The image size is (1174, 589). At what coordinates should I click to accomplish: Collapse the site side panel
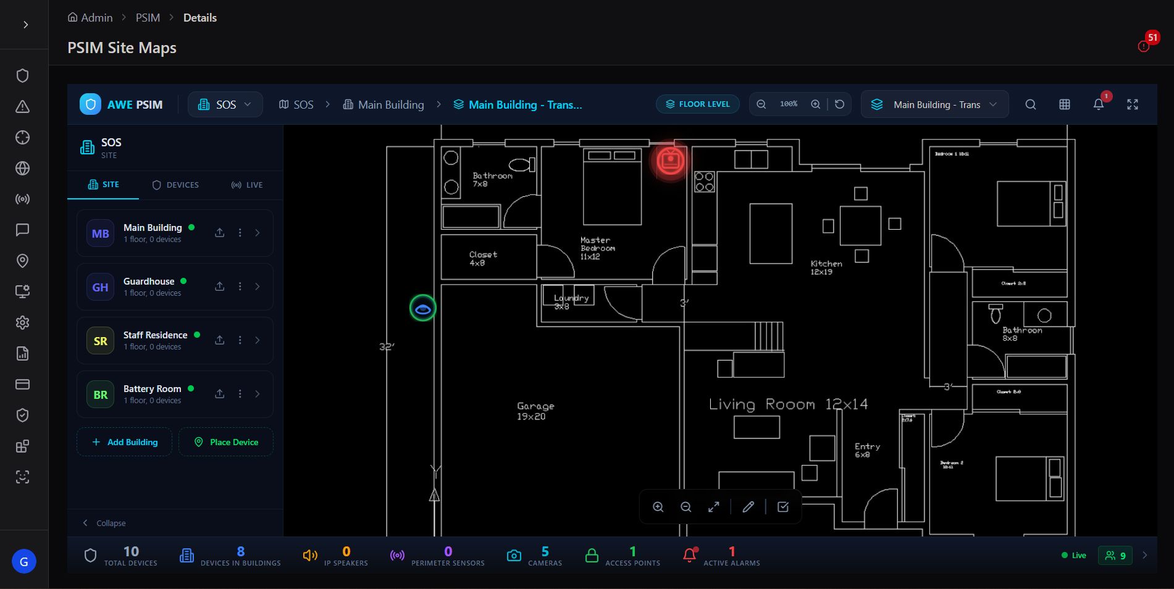[104, 523]
